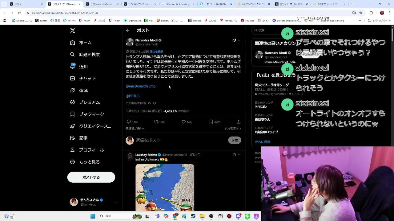The image size is (394, 221).
Task: Open Discord from the taskbar
Action: [x=238, y=216]
